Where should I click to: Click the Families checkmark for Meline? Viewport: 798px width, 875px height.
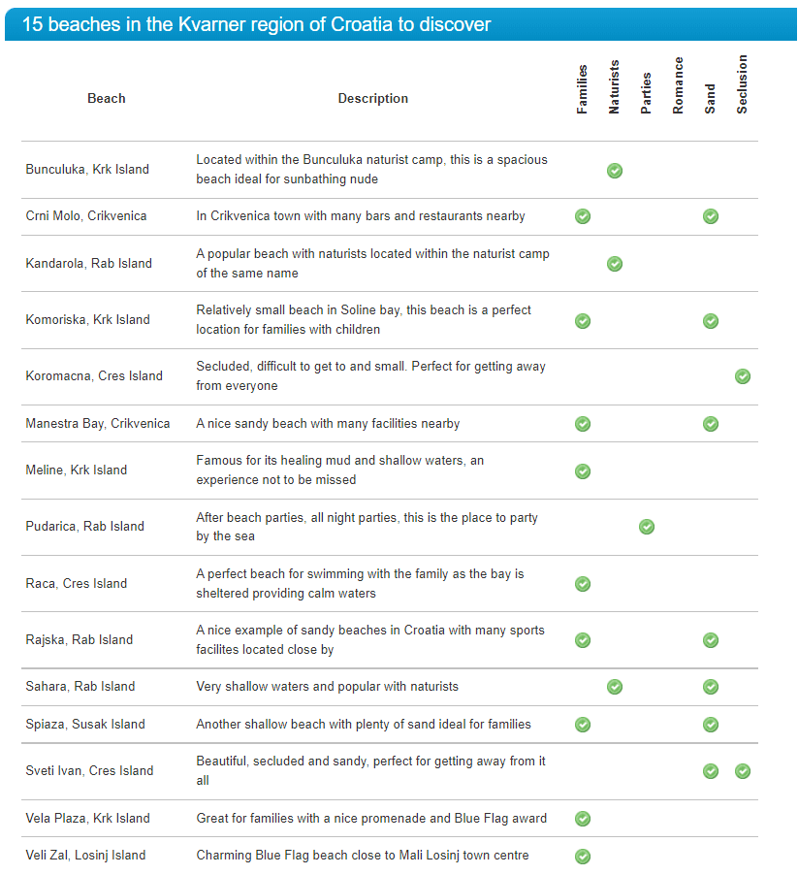[583, 471]
